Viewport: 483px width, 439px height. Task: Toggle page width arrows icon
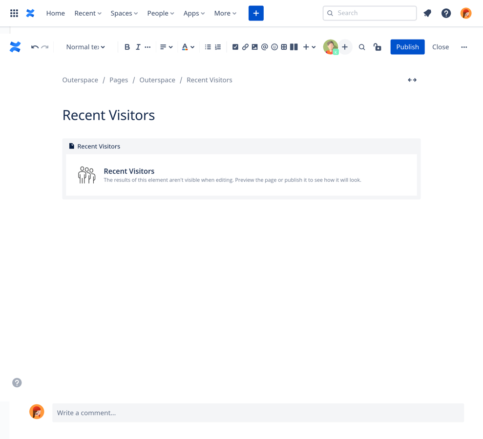pyautogui.click(x=412, y=80)
